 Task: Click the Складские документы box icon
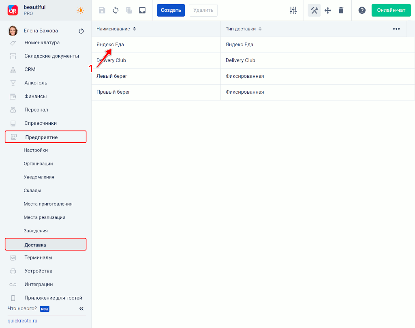click(x=13, y=56)
